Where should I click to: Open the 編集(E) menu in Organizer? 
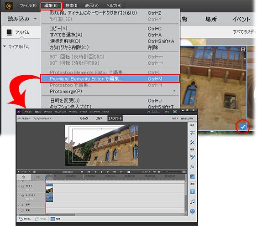coord(51,6)
